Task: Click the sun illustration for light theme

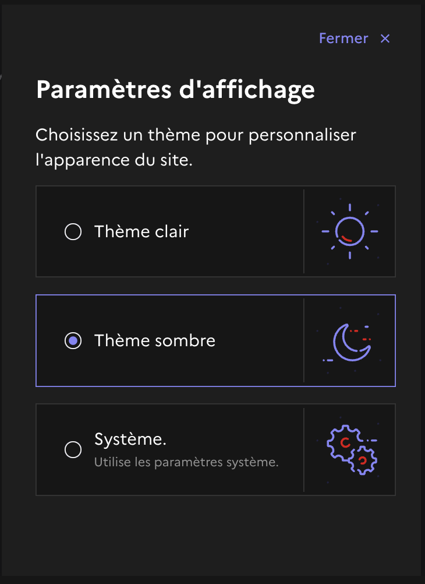Action: point(350,231)
